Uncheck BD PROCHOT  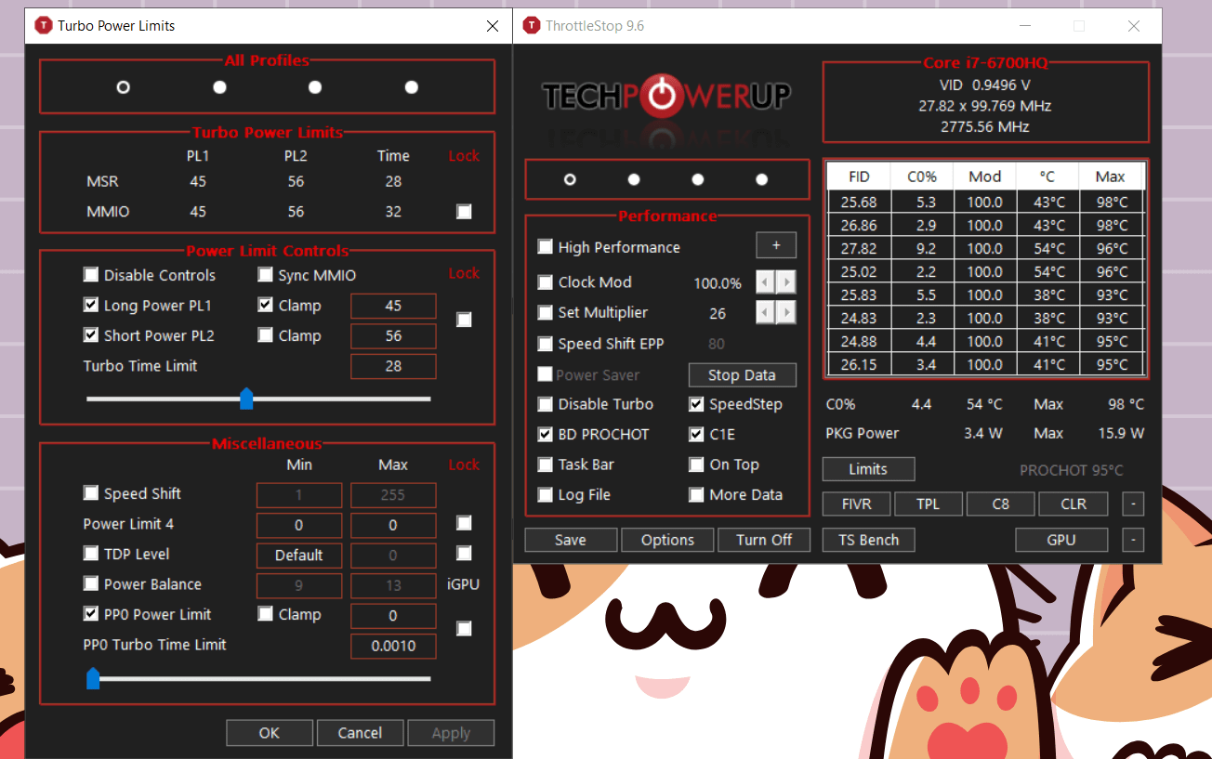[x=546, y=434]
